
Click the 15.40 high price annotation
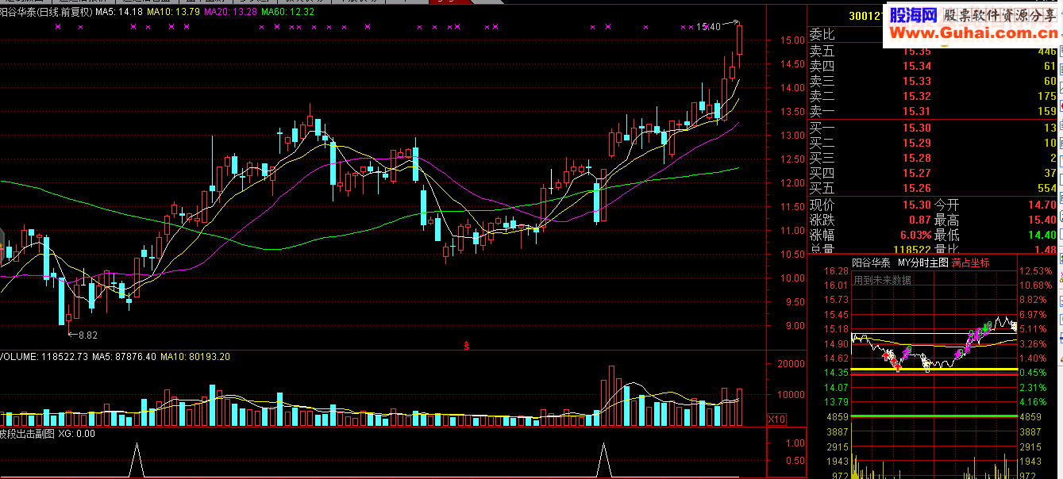708,27
